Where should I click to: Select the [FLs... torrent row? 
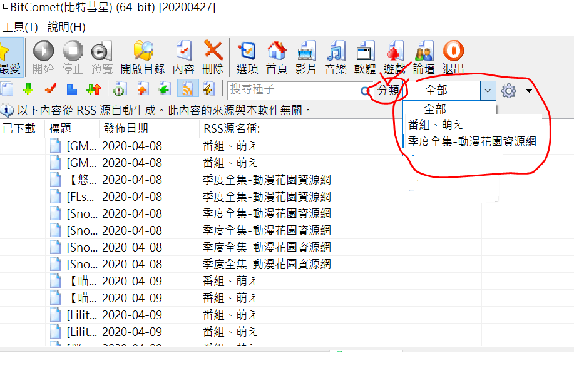tap(241, 197)
